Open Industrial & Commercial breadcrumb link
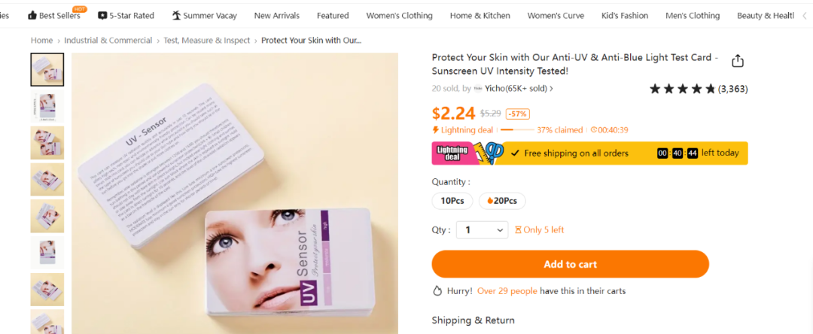This screenshot has width=813, height=334. [108, 41]
